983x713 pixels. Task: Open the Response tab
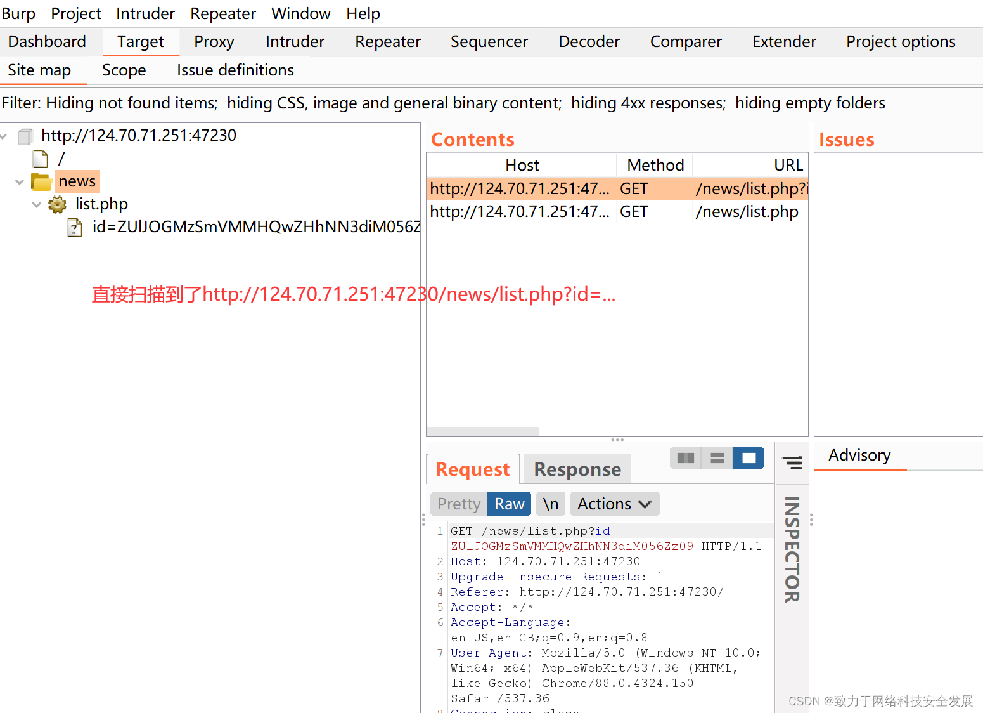point(577,469)
